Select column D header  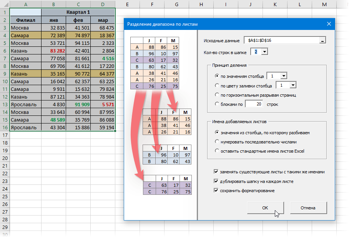coord(103,5)
